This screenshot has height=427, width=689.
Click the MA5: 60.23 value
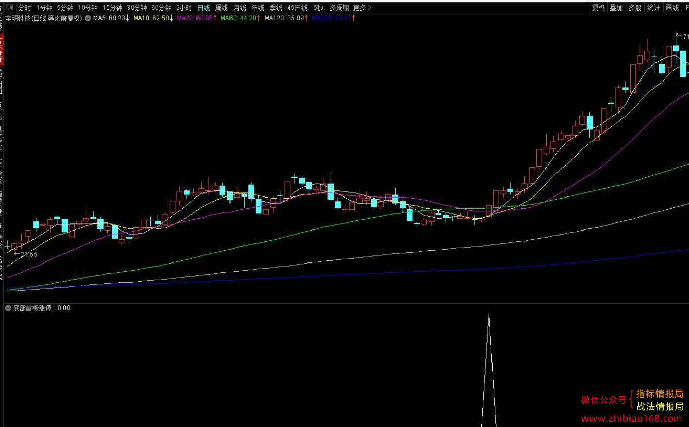[x=111, y=18]
